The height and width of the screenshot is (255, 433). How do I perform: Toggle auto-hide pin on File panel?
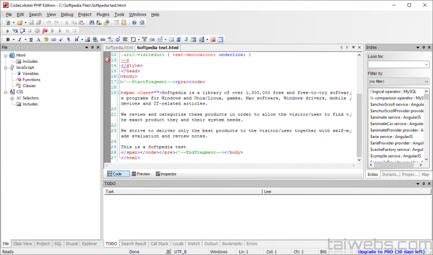coord(91,48)
